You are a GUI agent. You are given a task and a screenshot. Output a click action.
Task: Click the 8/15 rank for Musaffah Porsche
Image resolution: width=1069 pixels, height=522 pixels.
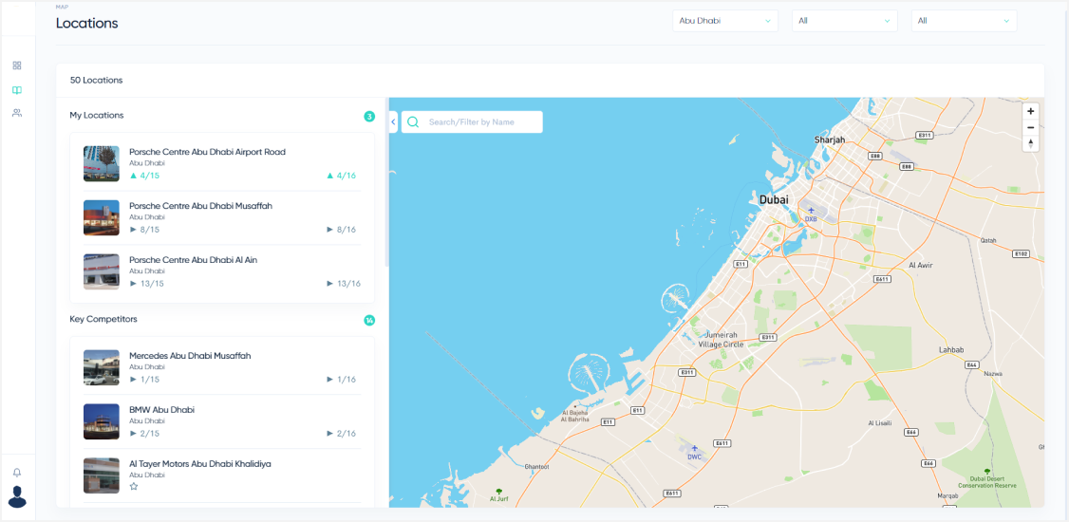point(144,230)
